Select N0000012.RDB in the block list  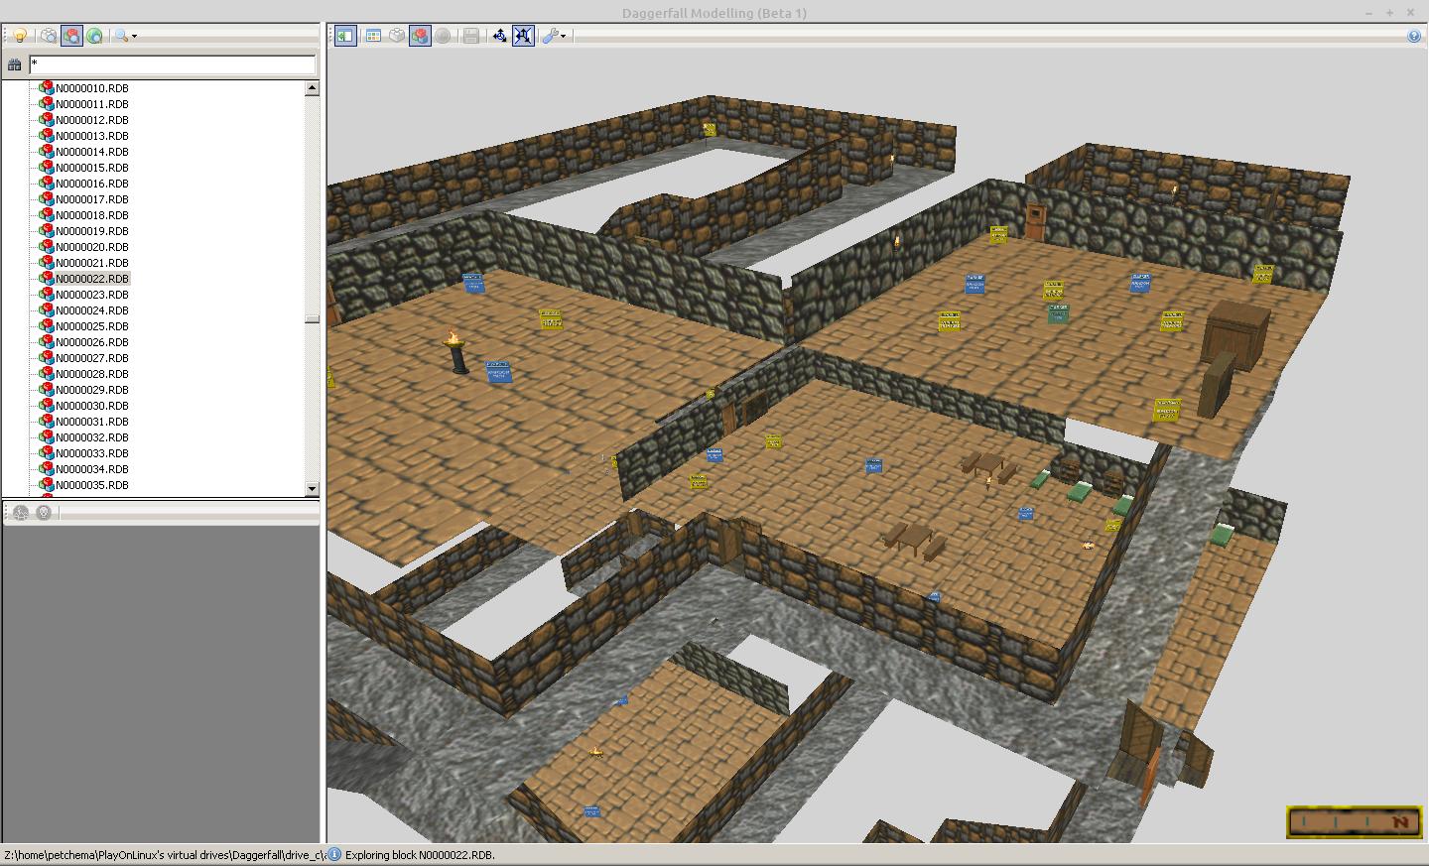91,120
